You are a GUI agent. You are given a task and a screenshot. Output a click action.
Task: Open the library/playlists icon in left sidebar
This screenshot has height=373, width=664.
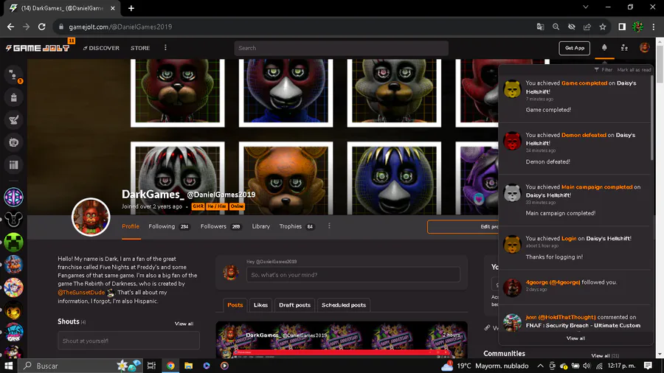(x=13, y=165)
